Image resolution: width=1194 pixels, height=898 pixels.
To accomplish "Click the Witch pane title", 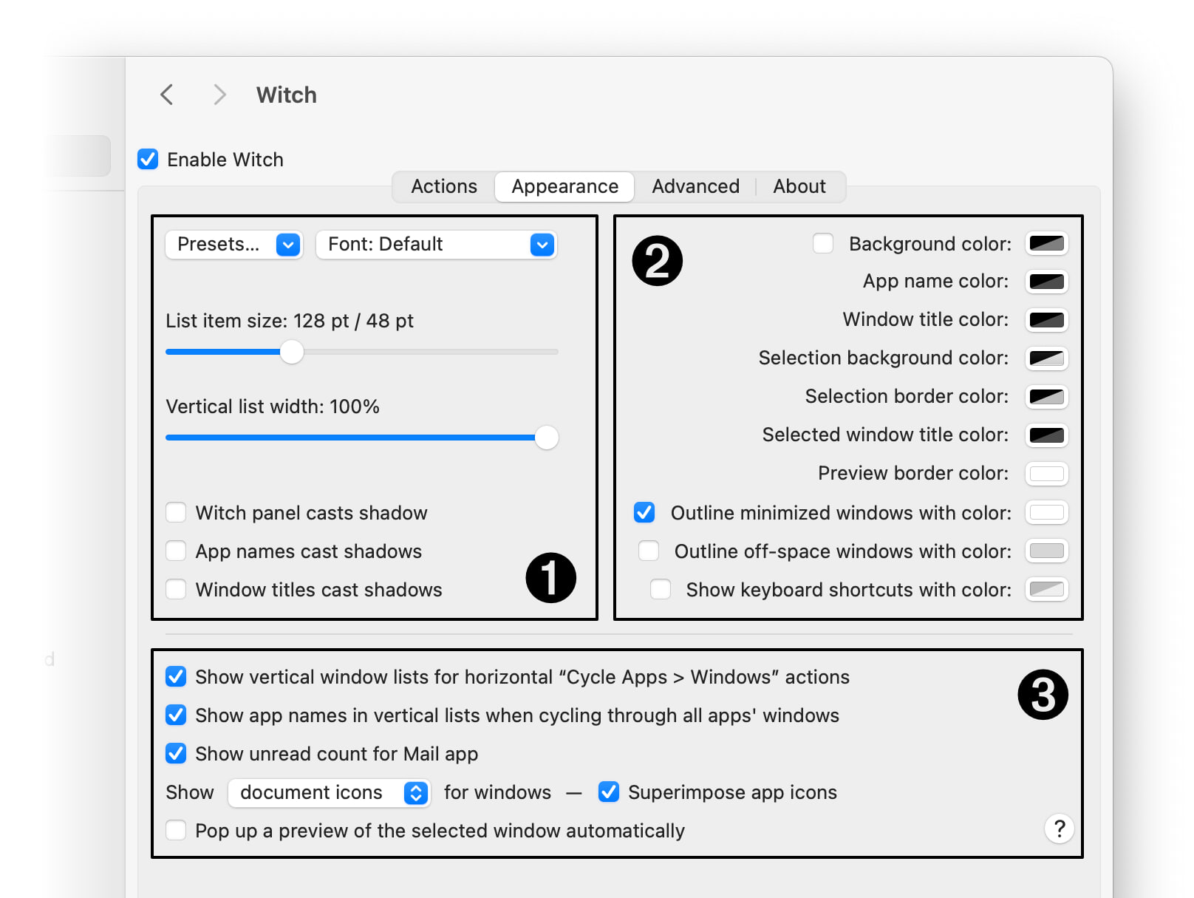I will coord(286,95).
